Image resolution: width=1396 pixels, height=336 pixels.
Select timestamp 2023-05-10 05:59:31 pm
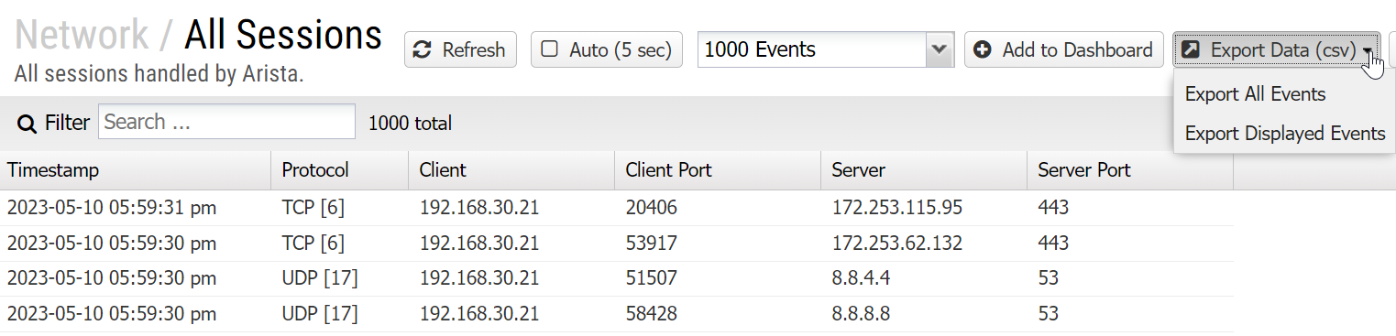tap(111, 208)
